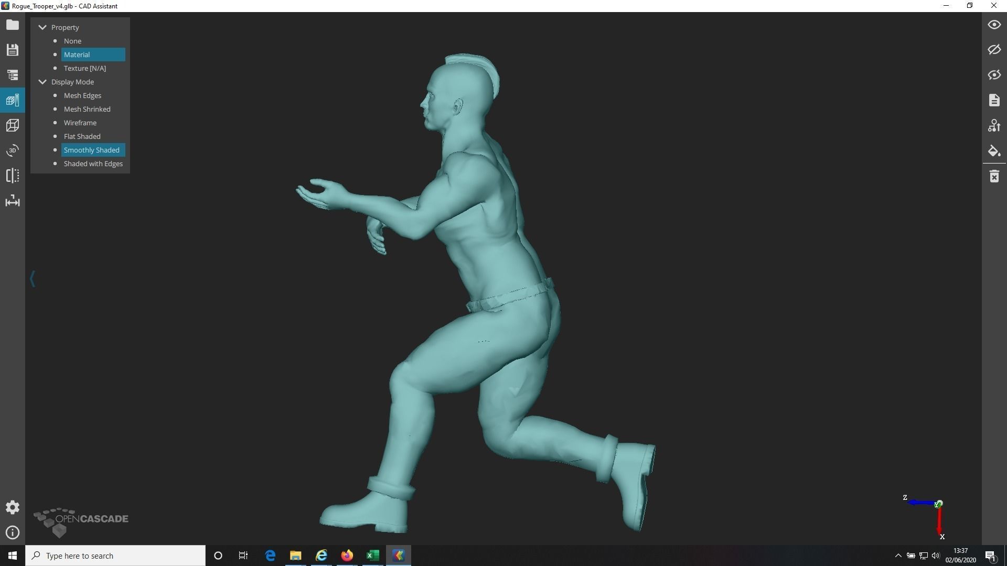Select Wireframe display mode
Screen dimensions: 1007x566
[x=80, y=123]
